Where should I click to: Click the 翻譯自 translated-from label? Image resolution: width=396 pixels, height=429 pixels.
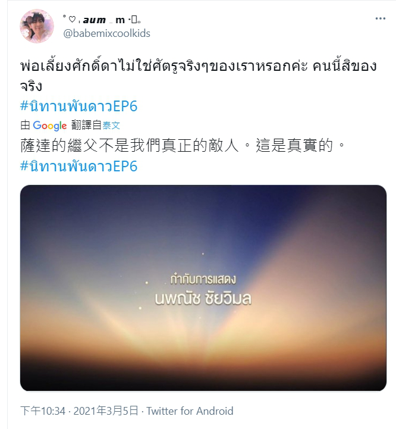(86, 126)
